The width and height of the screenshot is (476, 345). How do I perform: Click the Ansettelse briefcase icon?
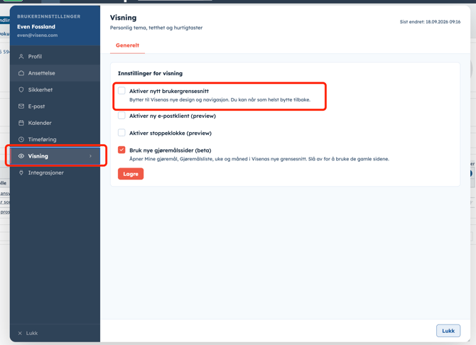coord(21,73)
